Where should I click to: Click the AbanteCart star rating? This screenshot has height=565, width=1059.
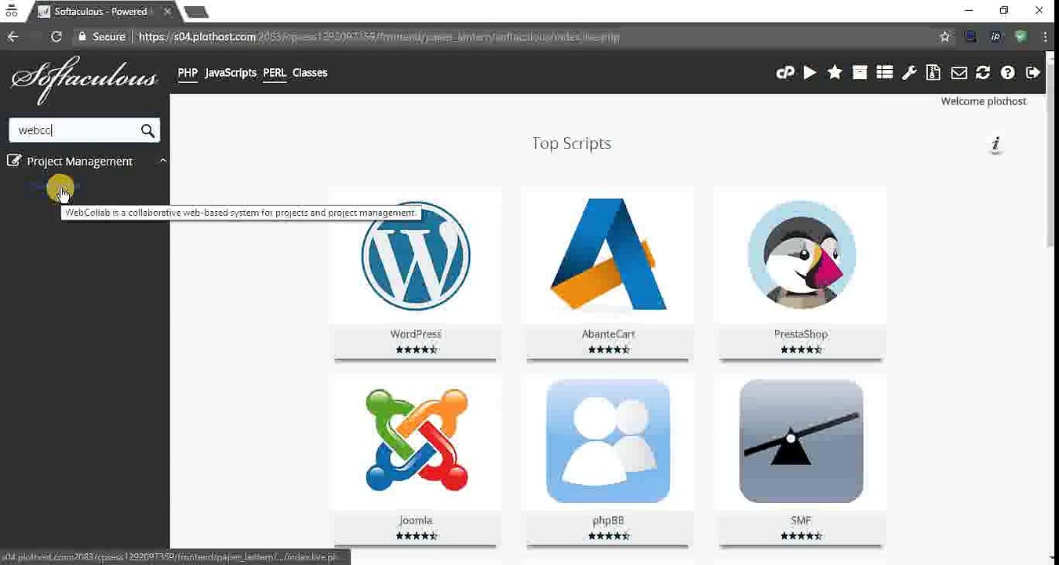point(608,349)
